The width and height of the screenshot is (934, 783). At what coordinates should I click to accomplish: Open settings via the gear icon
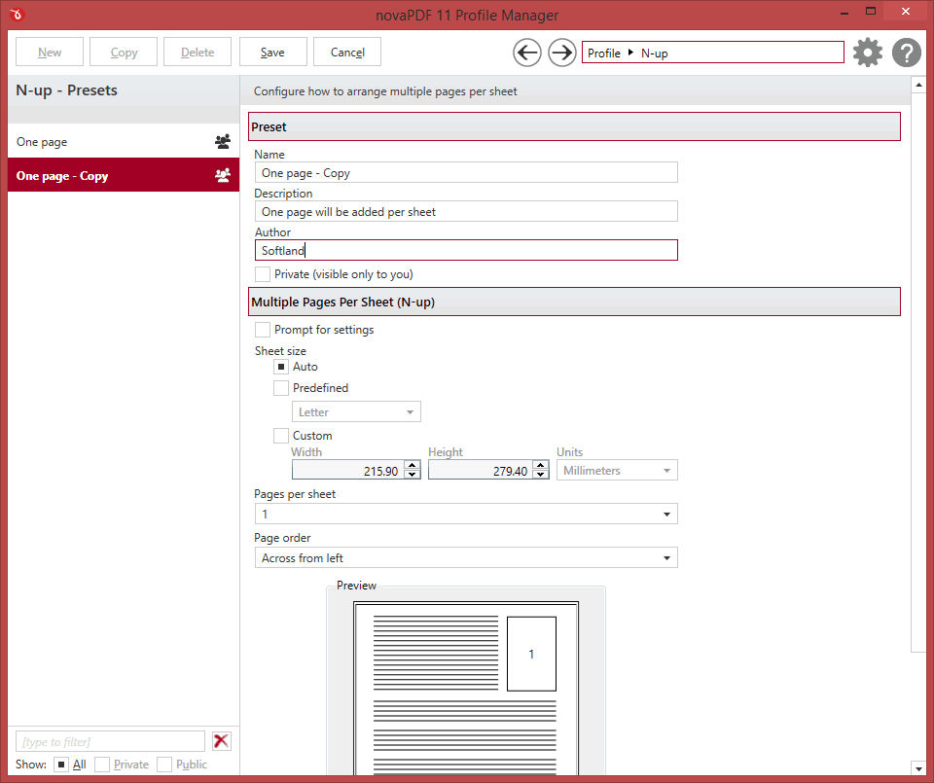(x=867, y=53)
